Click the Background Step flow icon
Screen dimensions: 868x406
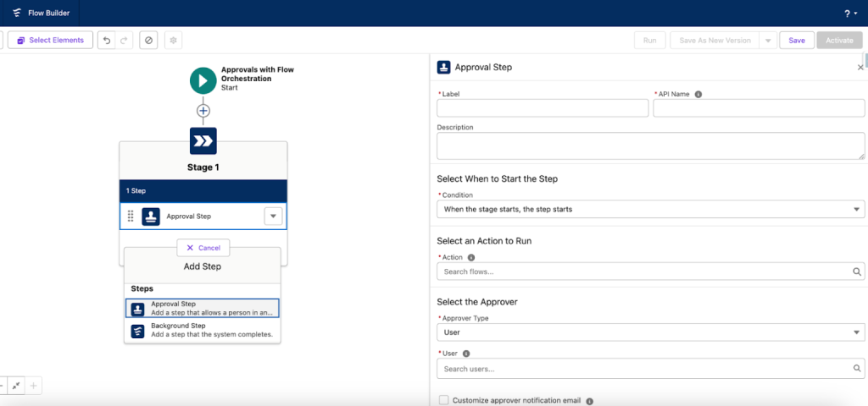(137, 331)
